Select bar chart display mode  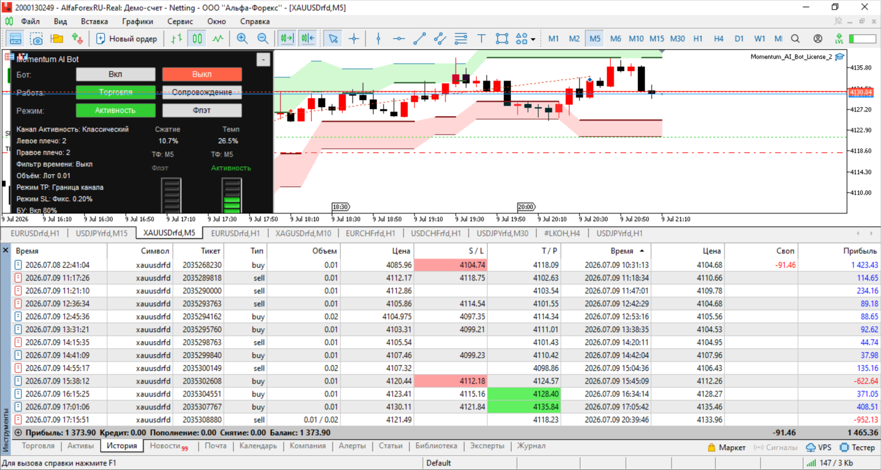(177, 39)
